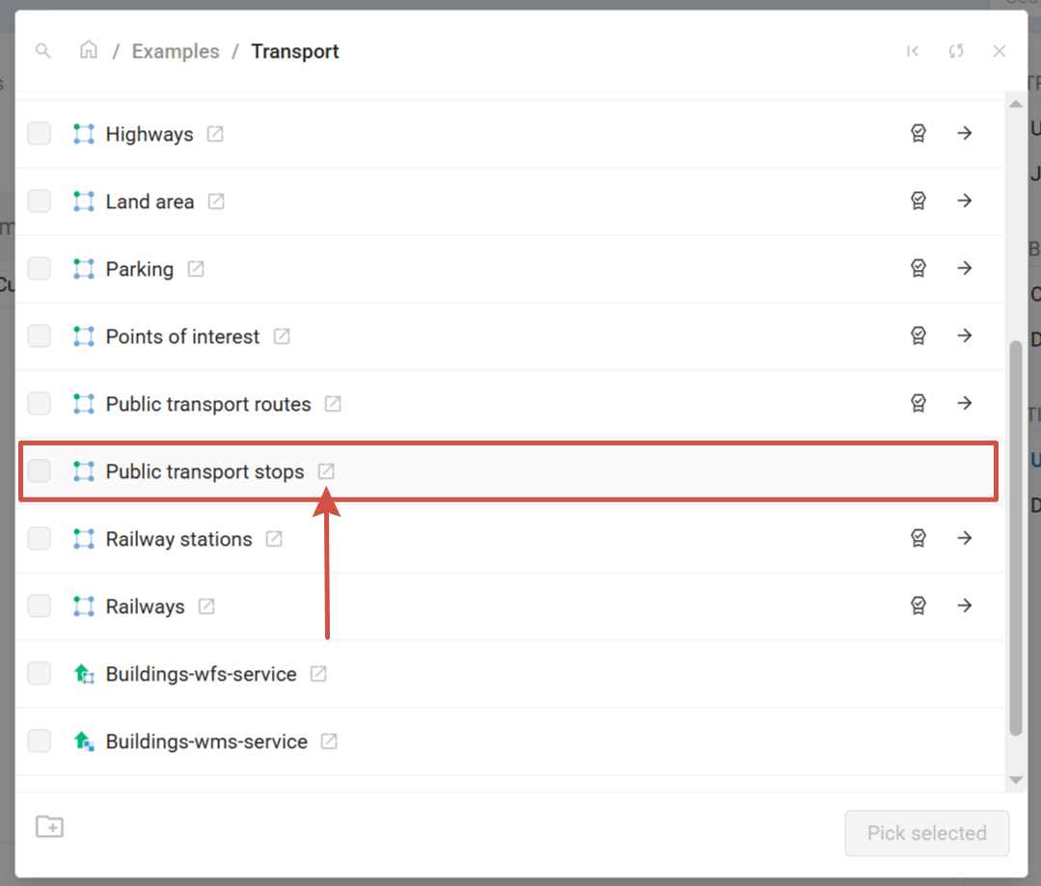Select the Buildings-wfs-service checkbox
The image size is (1041, 886).
tap(39, 674)
